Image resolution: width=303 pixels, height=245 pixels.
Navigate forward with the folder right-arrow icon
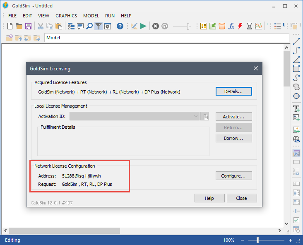point(37,38)
